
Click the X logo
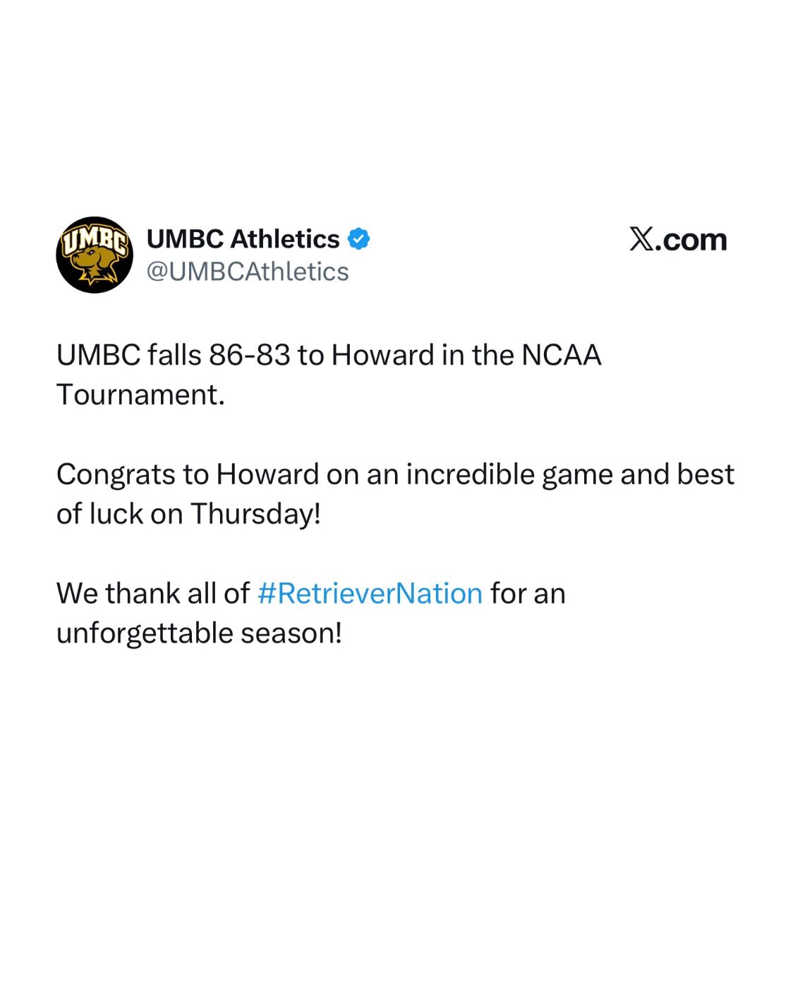pyautogui.click(x=641, y=240)
